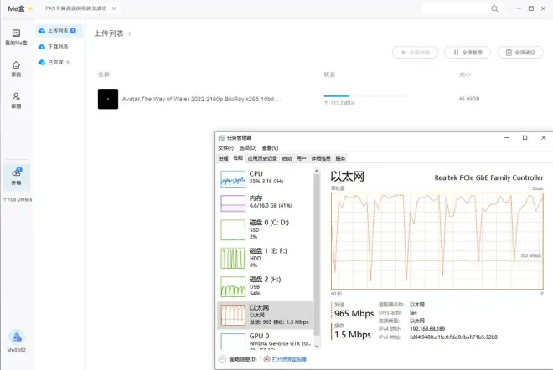Select CPU in the performance list
This screenshot has height=370, width=553.
(266, 177)
